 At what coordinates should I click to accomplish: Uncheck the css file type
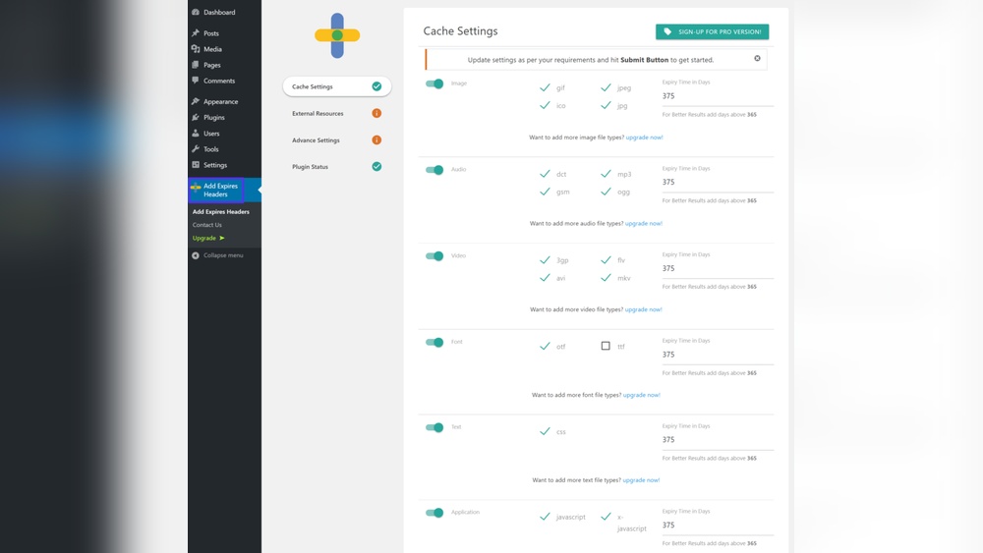click(545, 431)
